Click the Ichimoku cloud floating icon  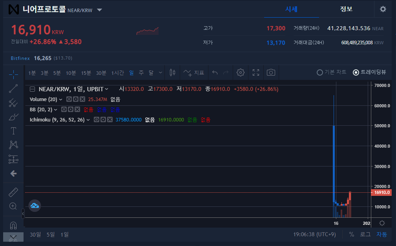tap(35, 206)
